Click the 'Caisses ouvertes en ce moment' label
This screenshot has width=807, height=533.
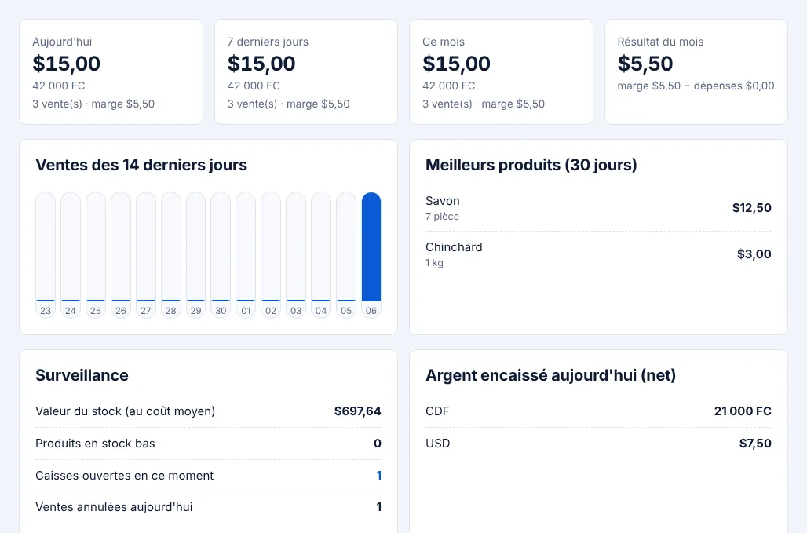(125, 476)
